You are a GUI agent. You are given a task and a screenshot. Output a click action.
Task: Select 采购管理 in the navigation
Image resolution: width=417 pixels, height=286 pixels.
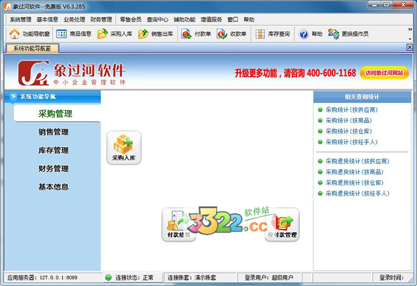click(x=55, y=114)
